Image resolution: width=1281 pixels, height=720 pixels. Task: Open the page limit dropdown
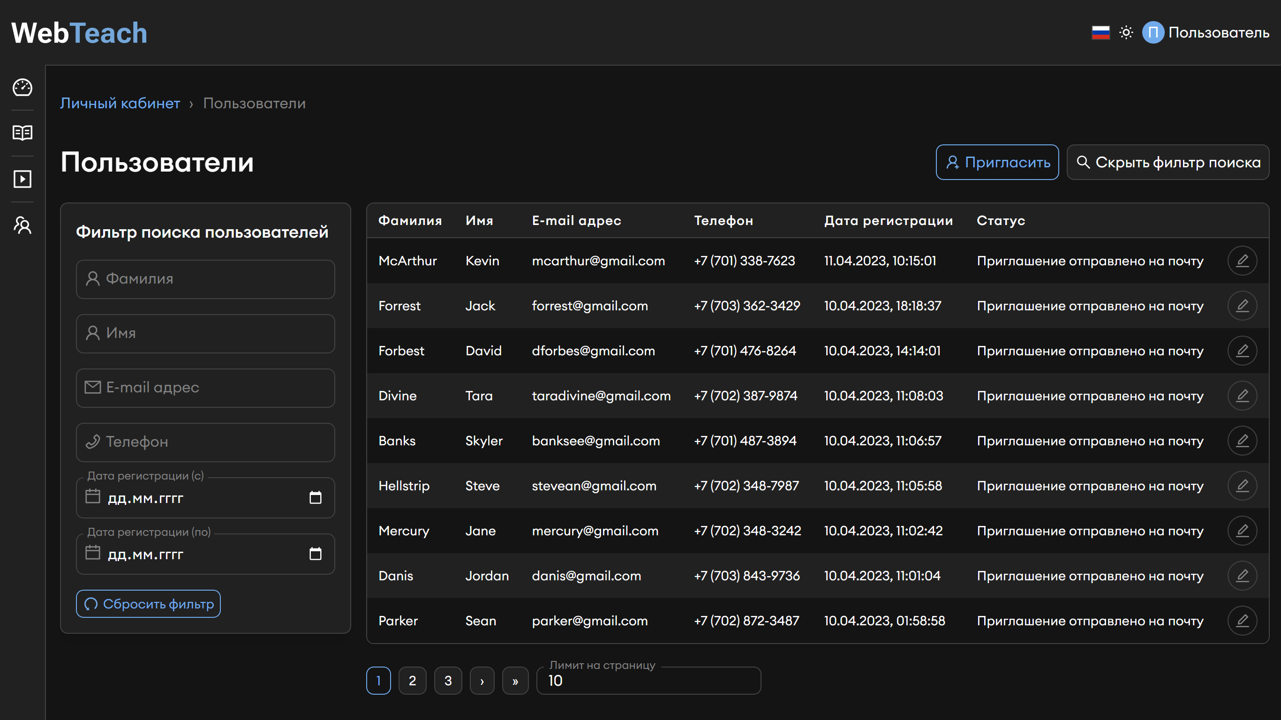pyautogui.click(x=648, y=681)
